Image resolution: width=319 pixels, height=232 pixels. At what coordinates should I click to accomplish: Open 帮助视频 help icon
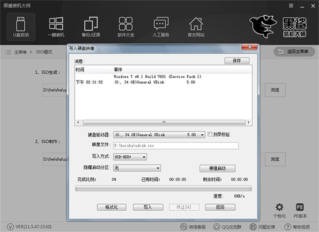[x=297, y=227]
